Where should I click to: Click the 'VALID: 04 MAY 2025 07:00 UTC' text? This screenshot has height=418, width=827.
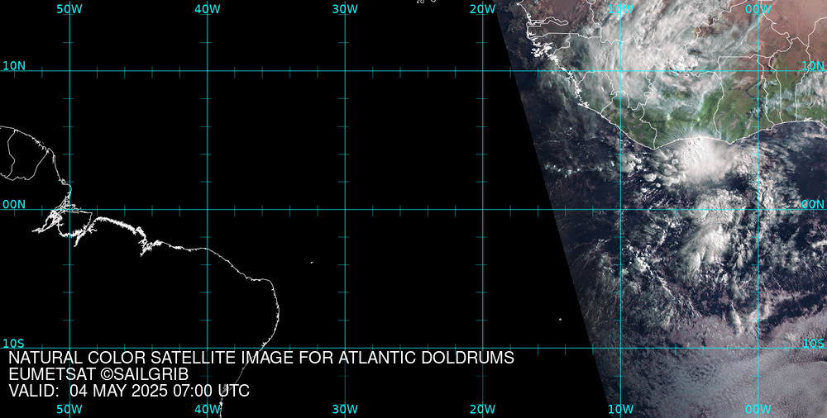[129, 391]
